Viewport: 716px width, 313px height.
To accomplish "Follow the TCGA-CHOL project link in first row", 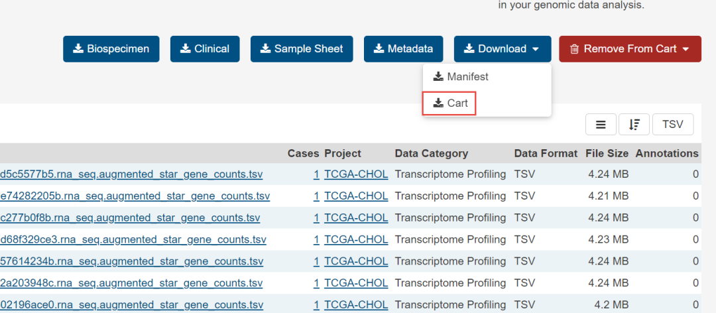I will tap(356, 174).
